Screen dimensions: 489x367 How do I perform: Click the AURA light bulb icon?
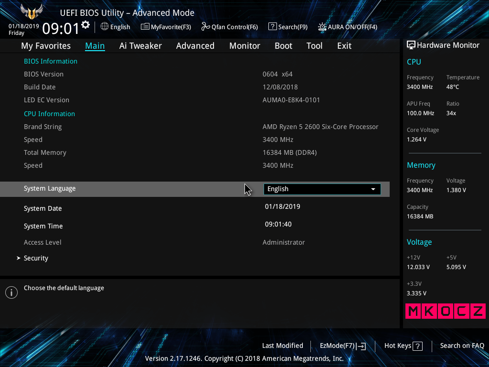click(x=322, y=27)
